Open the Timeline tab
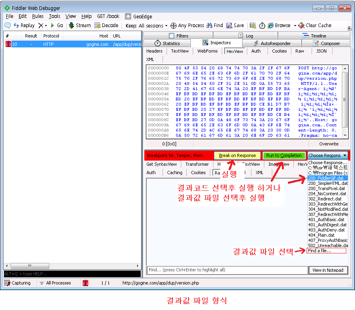Screen dimensions: 355x310 pos(314,36)
